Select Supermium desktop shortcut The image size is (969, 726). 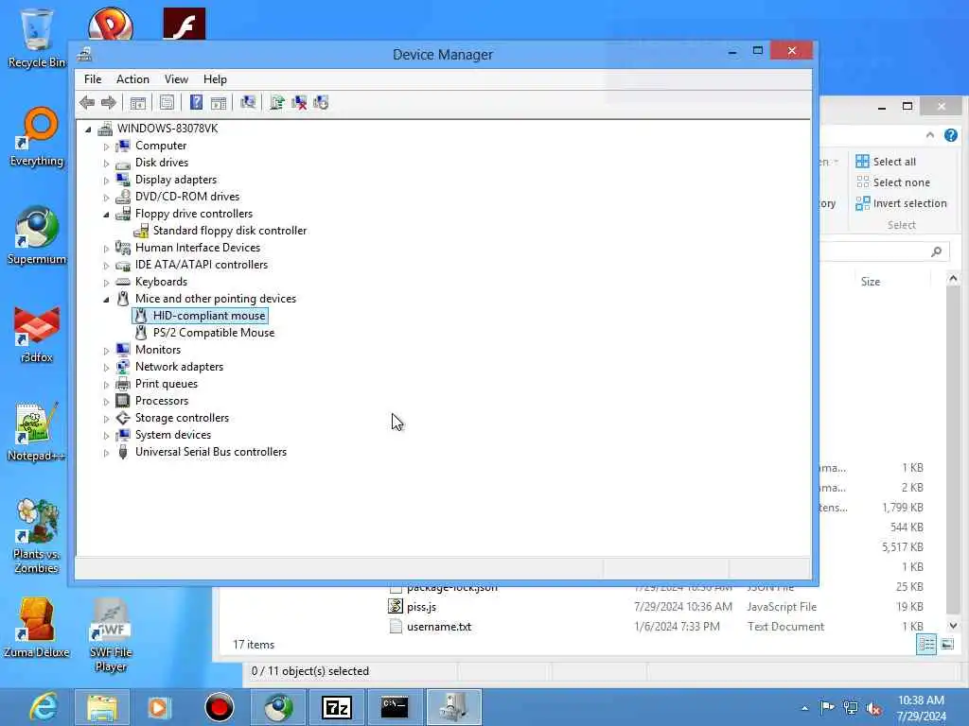tap(37, 235)
